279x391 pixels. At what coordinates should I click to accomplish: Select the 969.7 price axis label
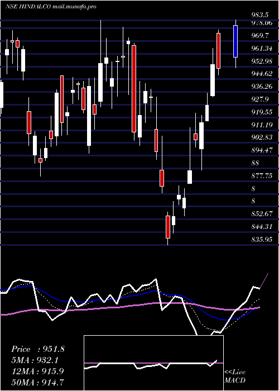259,36
